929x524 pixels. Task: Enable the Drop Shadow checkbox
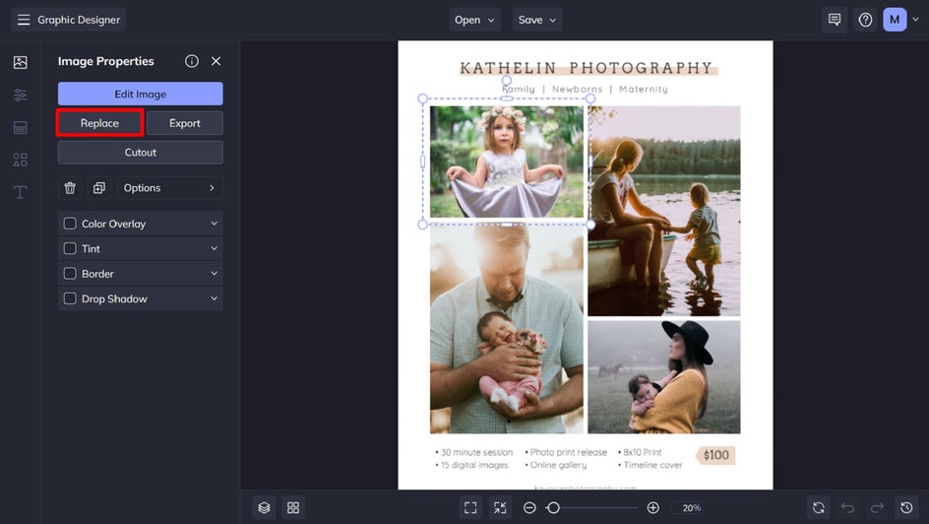(70, 298)
